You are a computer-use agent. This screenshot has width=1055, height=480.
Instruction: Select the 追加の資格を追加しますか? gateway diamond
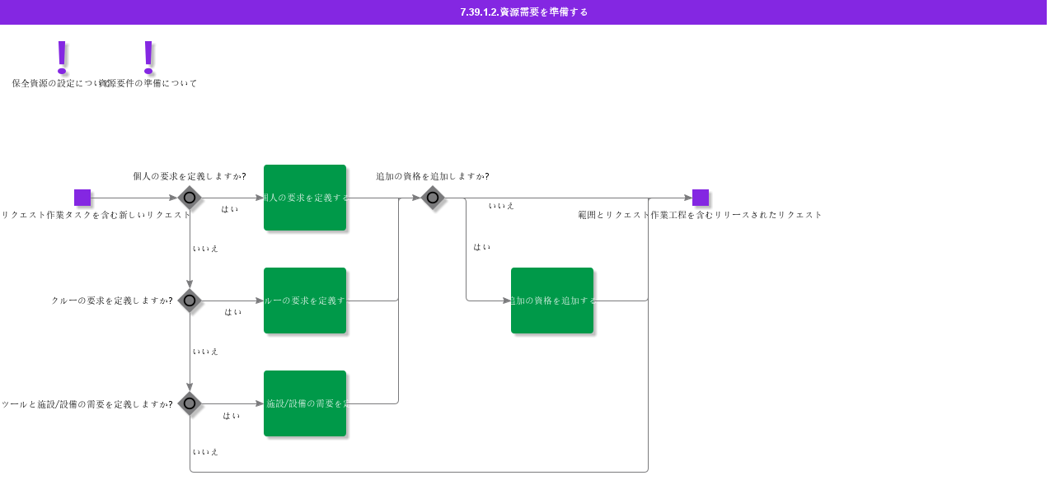pos(433,198)
